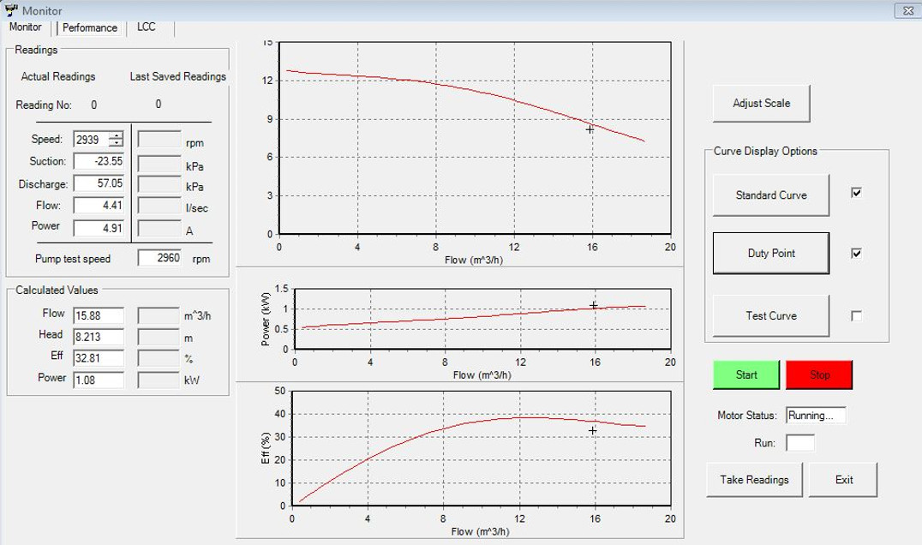Click the Standard Curve button
Viewport: 922px width, 545px height.
coord(771,195)
